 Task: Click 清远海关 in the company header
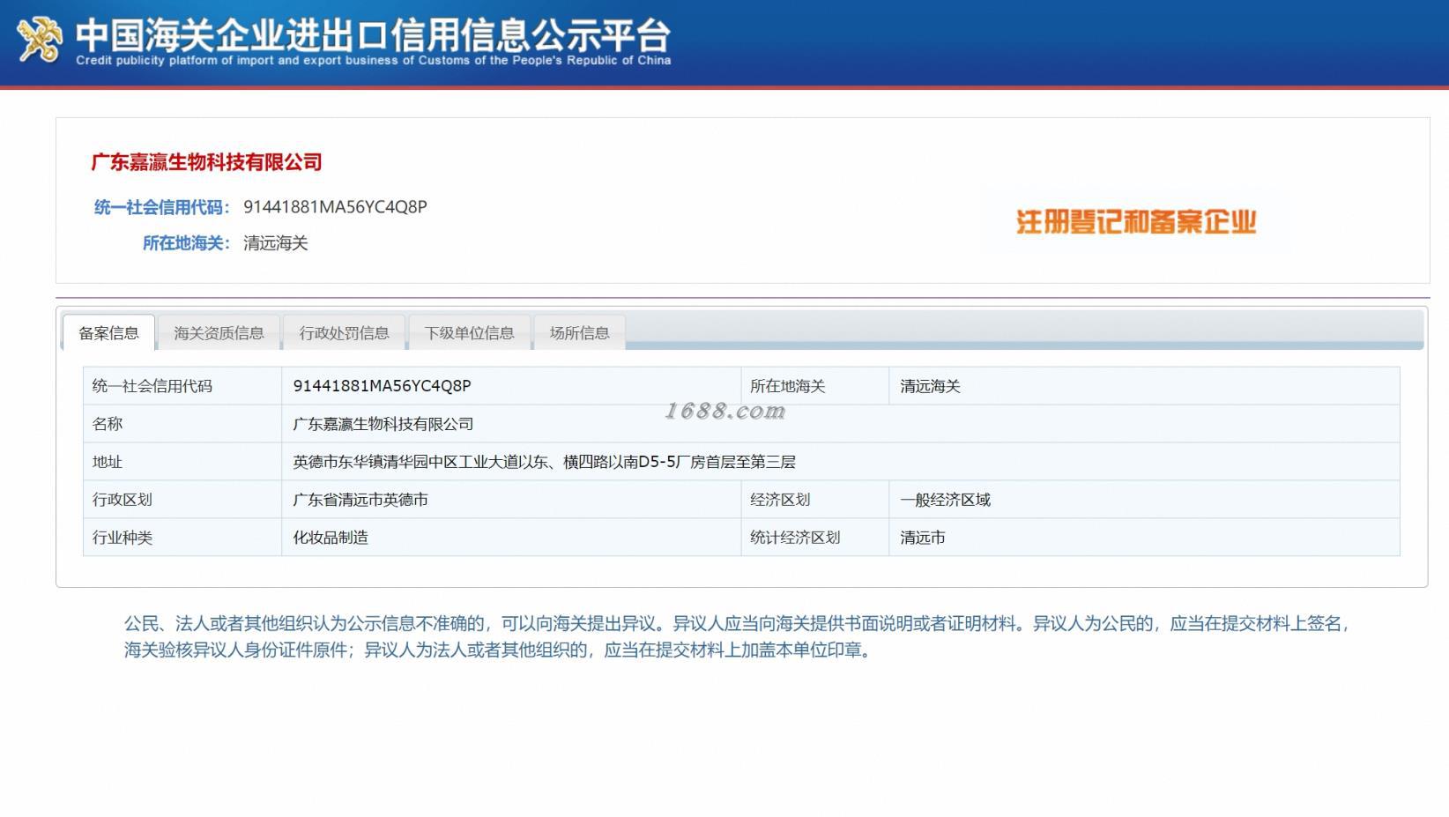pyautogui.click(x=276, y=243)
